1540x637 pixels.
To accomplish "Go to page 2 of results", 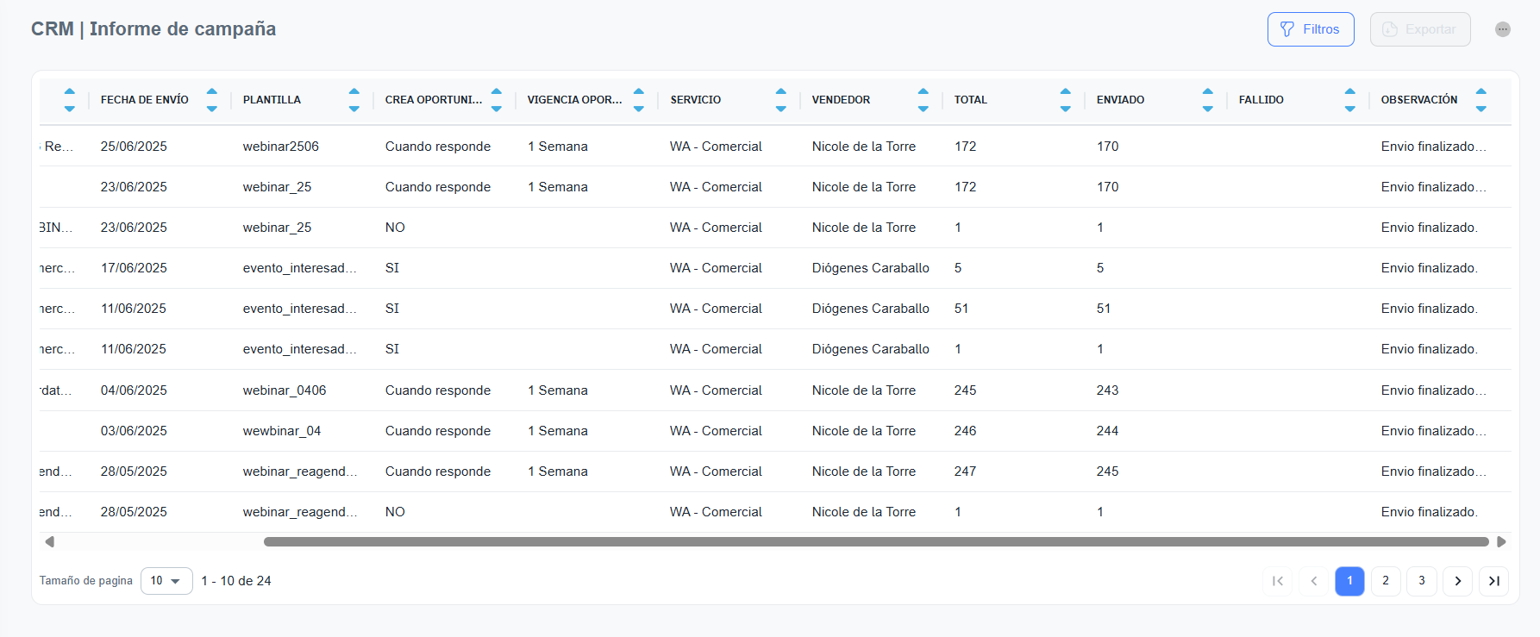I will (1386, 581).
